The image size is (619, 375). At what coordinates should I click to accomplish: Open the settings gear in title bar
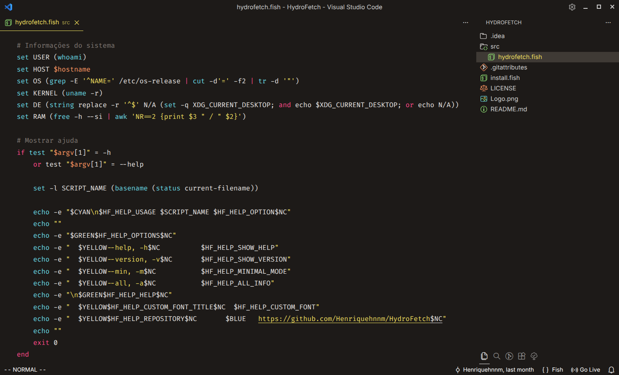(572, 7)
